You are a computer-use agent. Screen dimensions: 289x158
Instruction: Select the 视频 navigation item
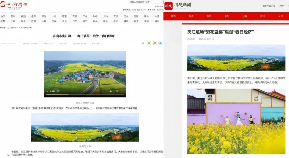click(x=23, y=16)
